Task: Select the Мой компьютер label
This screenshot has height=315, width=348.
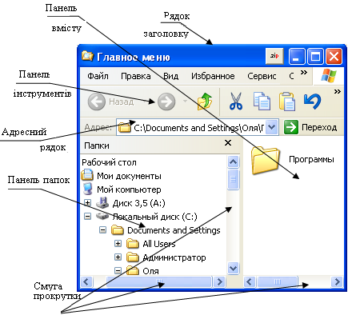Action: tap(129, 189)
